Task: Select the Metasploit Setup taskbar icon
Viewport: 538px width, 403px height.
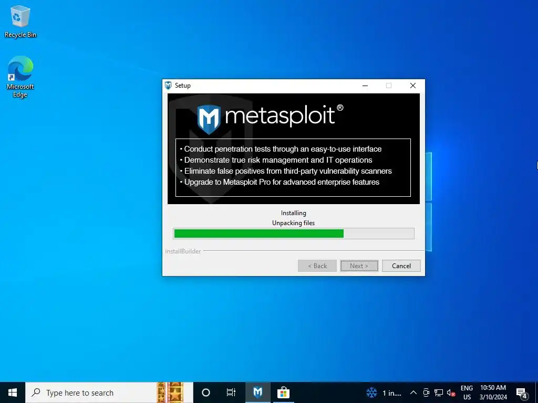Action: [257, 393]
